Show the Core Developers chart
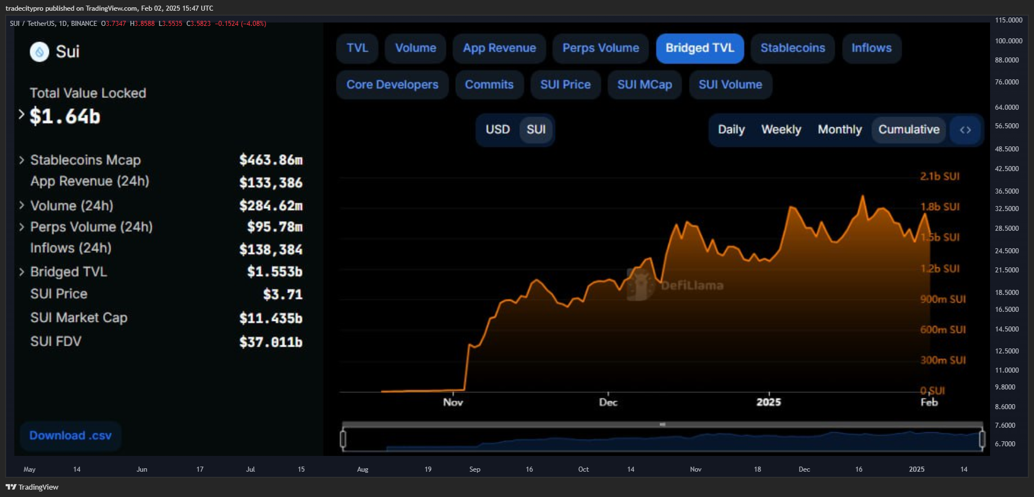The width and height of the screenshot is (1034, 497). [392, 84]
